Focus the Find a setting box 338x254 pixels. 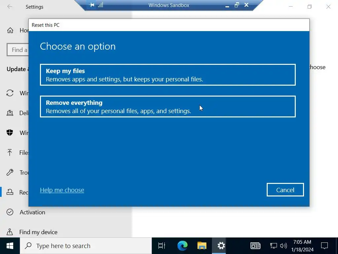(18, 50)
